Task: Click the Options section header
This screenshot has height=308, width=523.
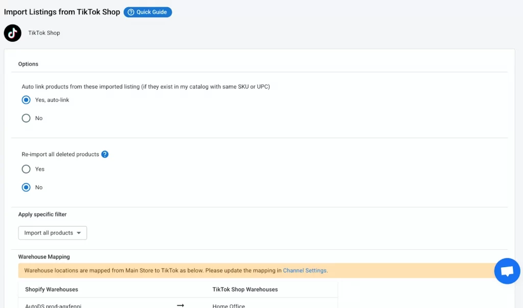Action: click(x=28, y=64)
